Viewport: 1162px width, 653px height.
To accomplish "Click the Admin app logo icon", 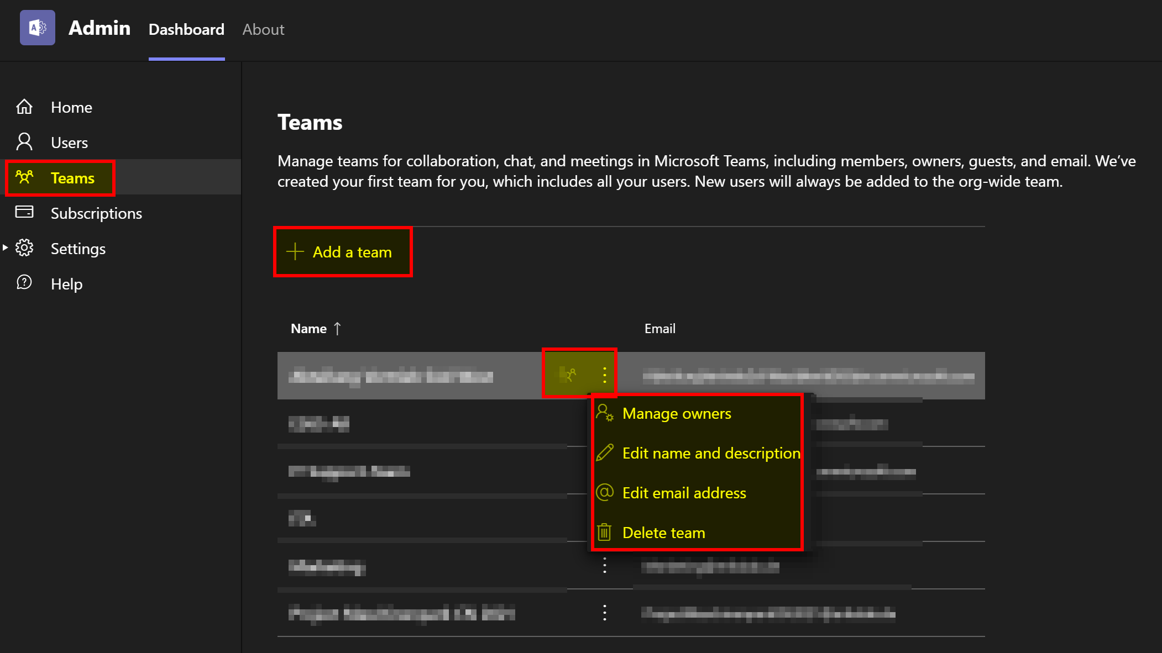I will pyautogui.click(x=37, y=28).
